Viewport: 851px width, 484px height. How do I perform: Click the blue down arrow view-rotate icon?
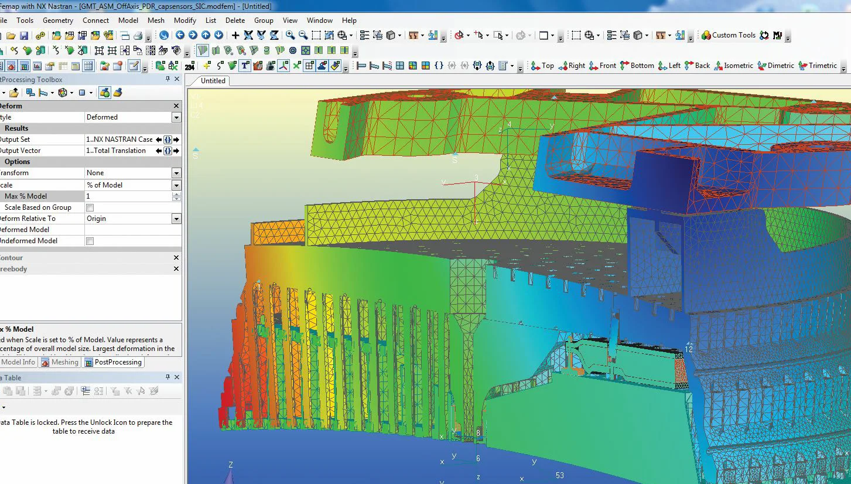pos(218,35)
